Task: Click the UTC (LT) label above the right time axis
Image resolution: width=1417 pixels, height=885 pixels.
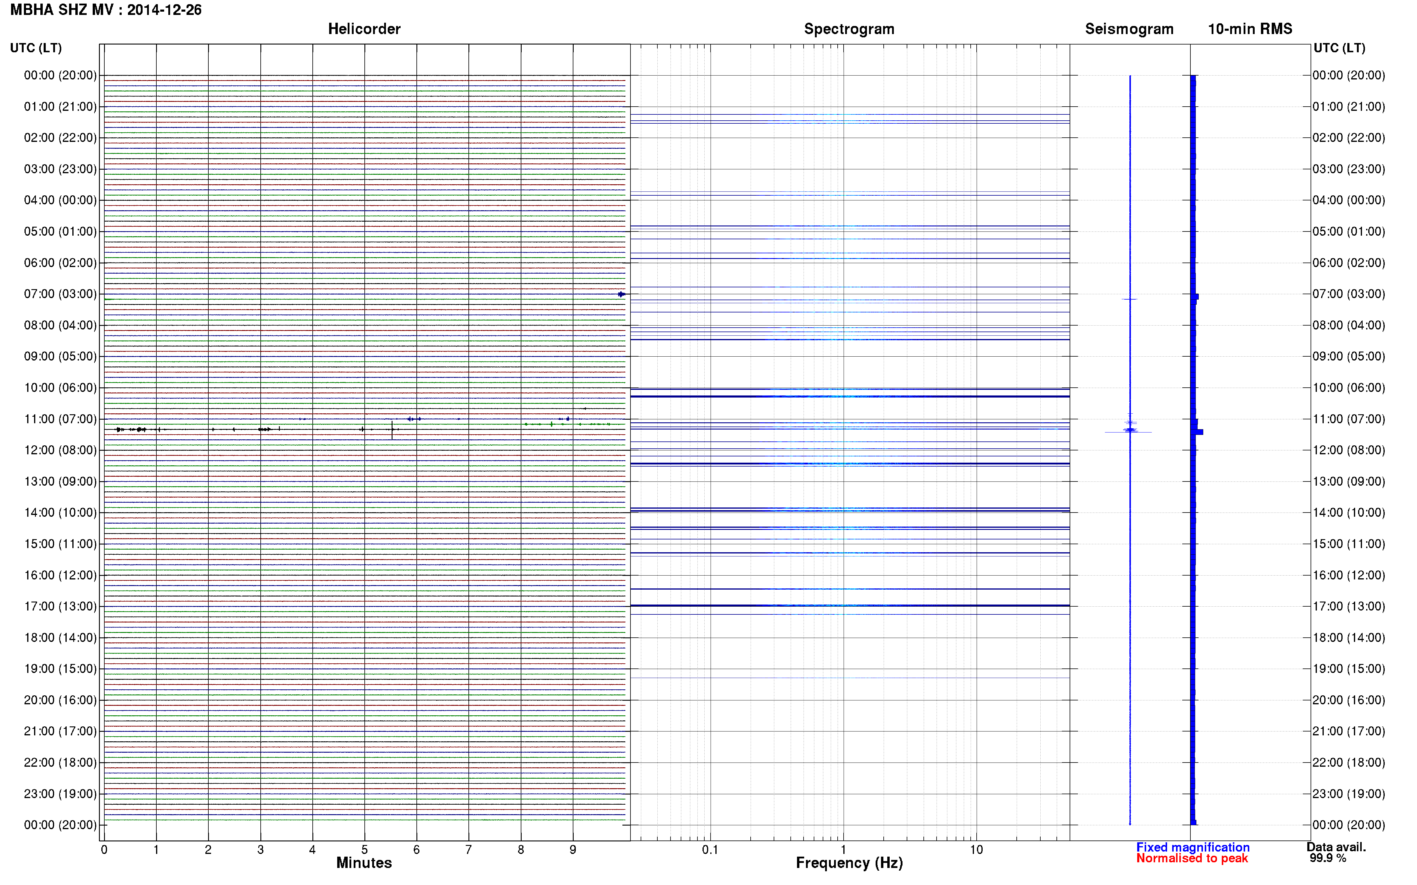Action: point(1339,48)
